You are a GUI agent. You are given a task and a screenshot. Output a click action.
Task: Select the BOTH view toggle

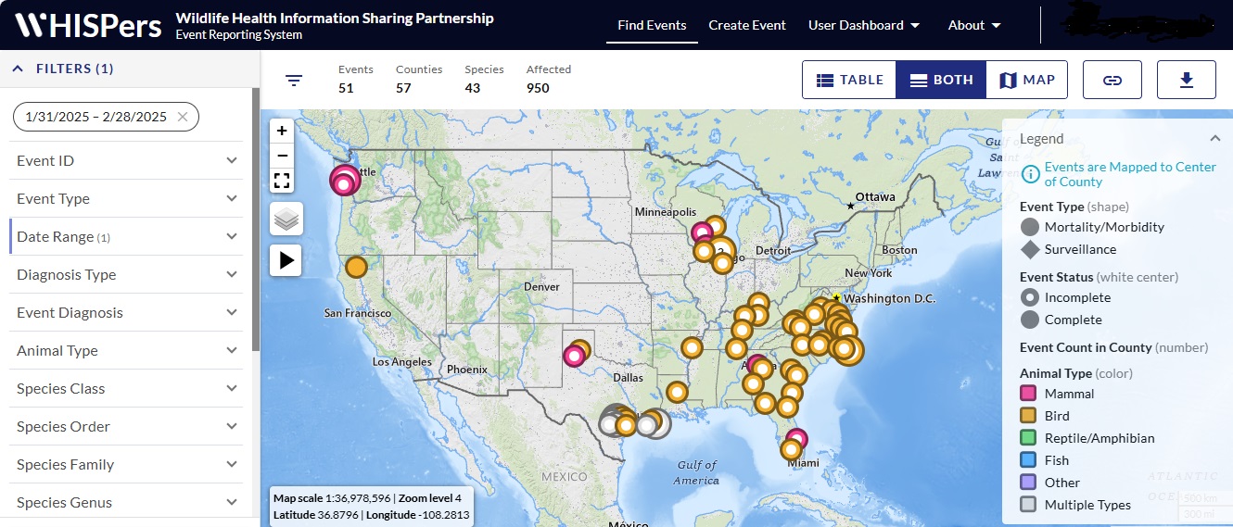pyautogui.click(x=941, y=81)
